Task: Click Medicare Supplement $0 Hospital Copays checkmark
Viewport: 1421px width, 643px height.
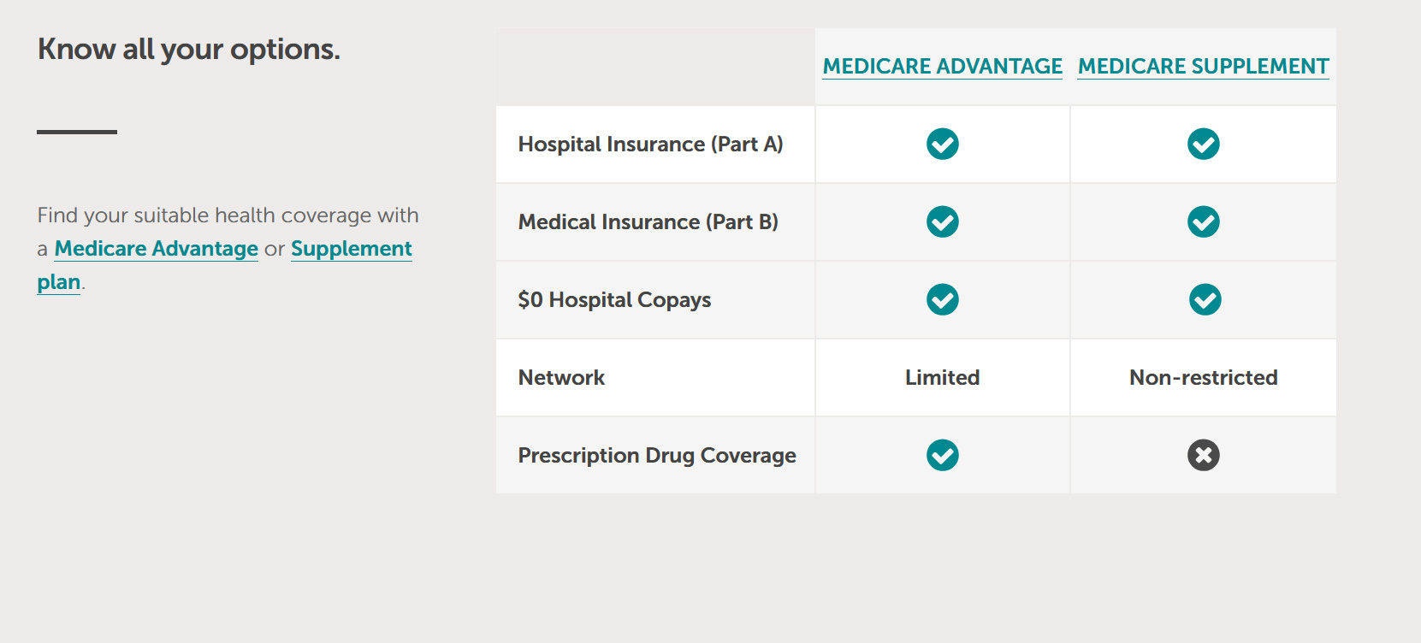Action: pos(1205,299)
